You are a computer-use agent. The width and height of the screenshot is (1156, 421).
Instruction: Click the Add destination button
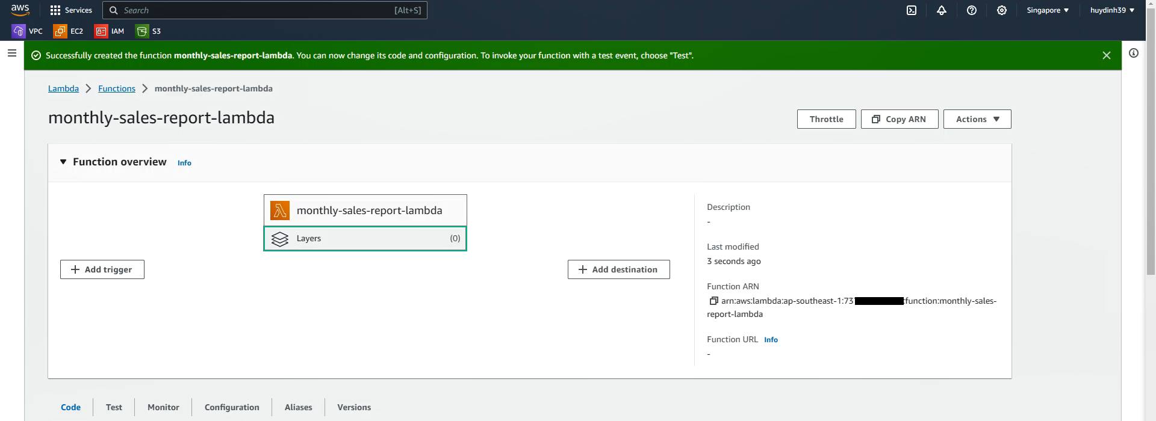click(618, 269)
